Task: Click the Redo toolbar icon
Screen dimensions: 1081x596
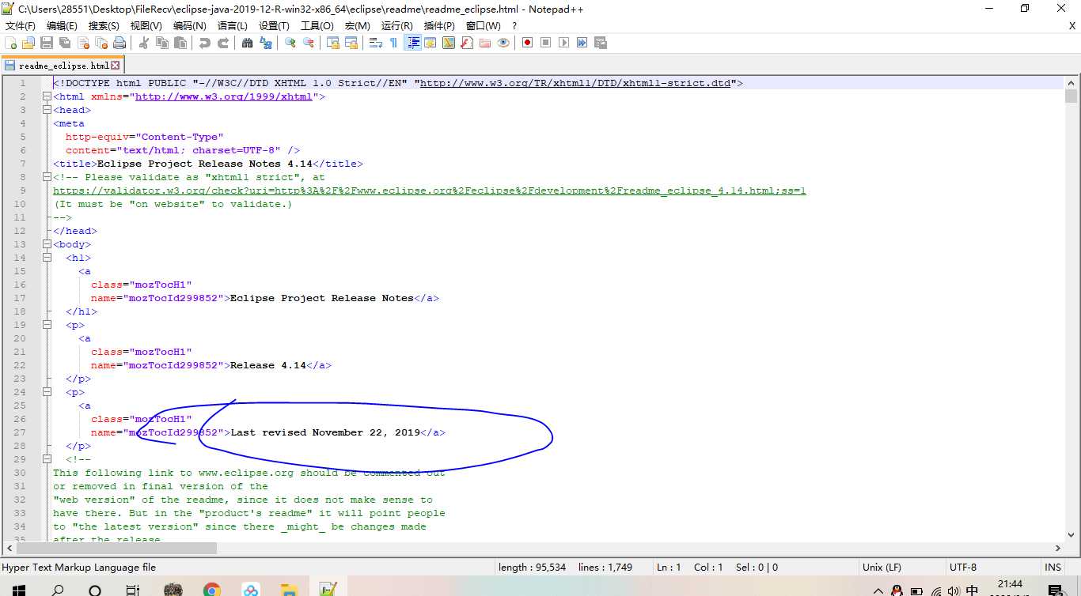Action: tap(223, 43)
